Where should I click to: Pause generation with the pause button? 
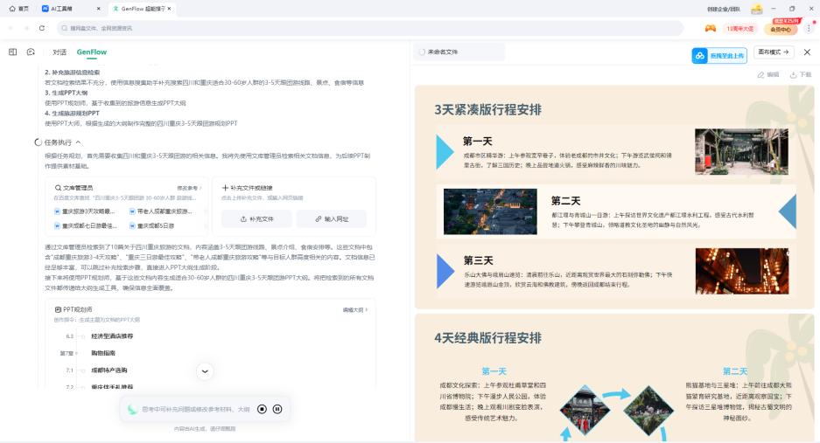coord(277,410)
